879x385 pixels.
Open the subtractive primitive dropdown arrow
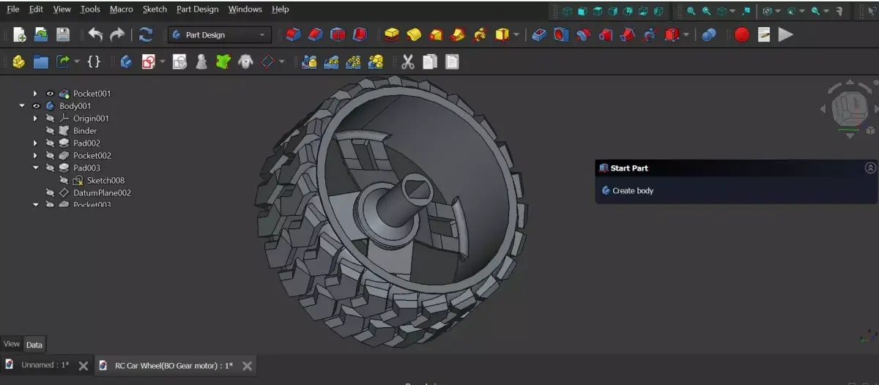coord(686,34)
